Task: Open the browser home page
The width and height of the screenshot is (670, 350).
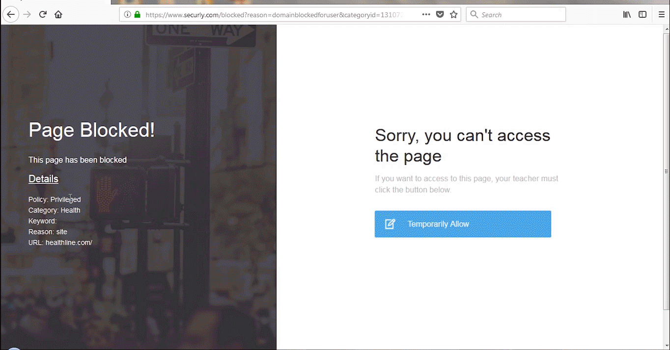Action: point(58,15)
